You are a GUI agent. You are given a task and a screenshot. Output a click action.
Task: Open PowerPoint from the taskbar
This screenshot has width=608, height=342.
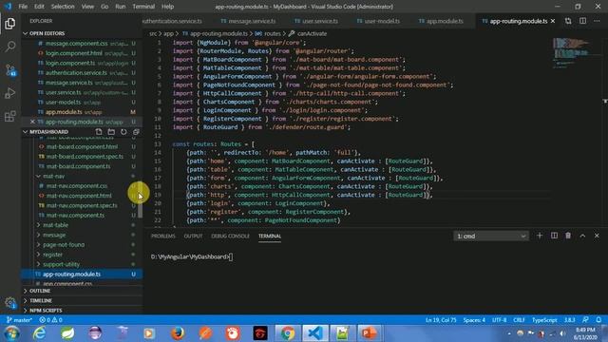(369, 333)
